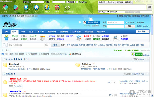Open the 导读 tab
Screen dimensions: 154x97
pos(23,32)
